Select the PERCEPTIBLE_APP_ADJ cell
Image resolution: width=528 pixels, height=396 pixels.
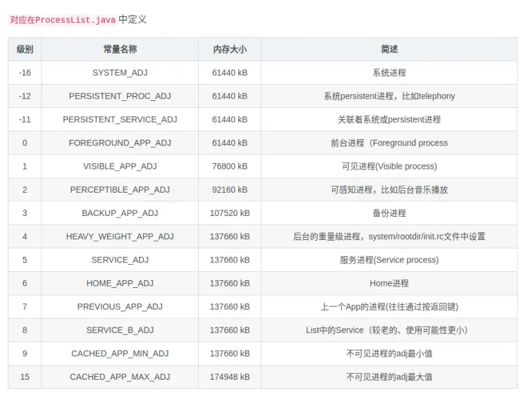click(120, 190)
